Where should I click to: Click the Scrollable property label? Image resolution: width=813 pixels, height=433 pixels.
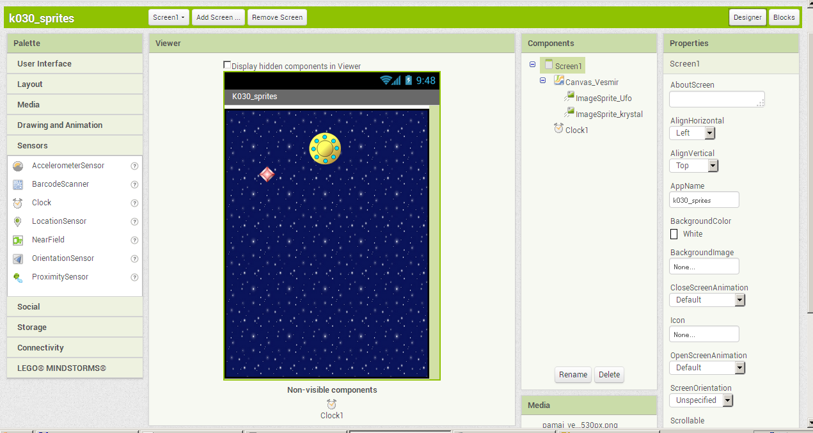coord(688,421)
